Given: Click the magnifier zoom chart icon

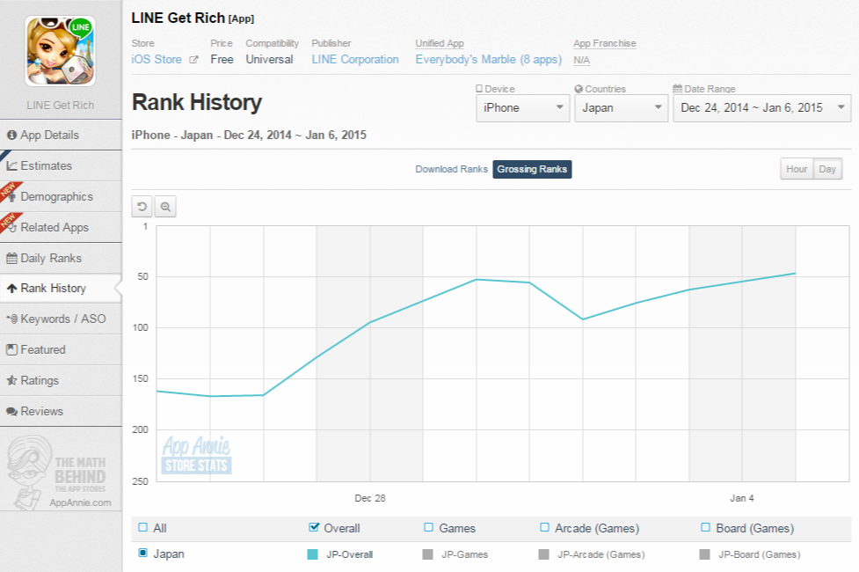Looking at the screenshot, I should tap(165, 207).
